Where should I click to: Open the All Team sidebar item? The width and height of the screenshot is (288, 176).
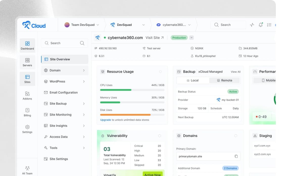[x=27, y=170]
